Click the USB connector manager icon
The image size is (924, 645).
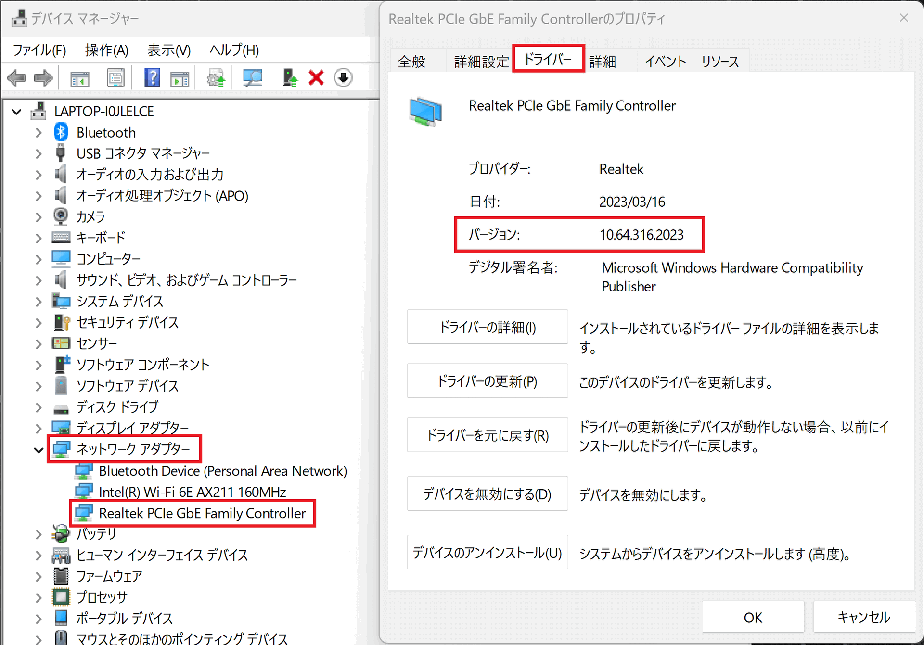click(x=61, y=153)
